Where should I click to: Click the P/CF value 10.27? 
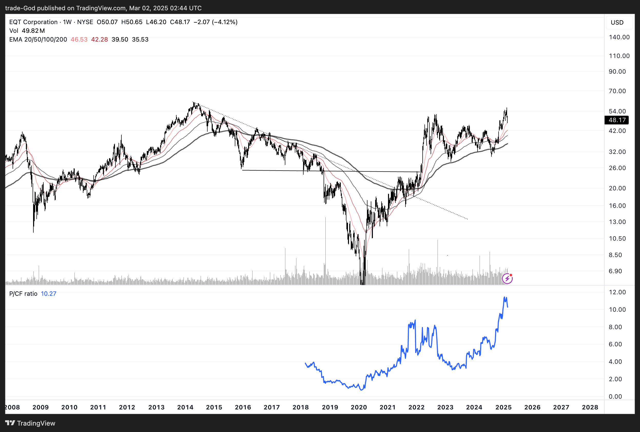click(49, 294)
